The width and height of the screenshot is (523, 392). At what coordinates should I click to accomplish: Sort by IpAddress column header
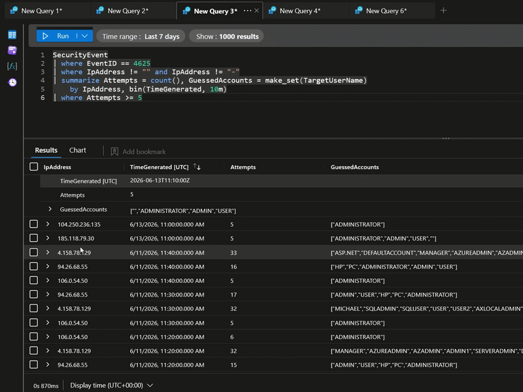coord(57,167)
